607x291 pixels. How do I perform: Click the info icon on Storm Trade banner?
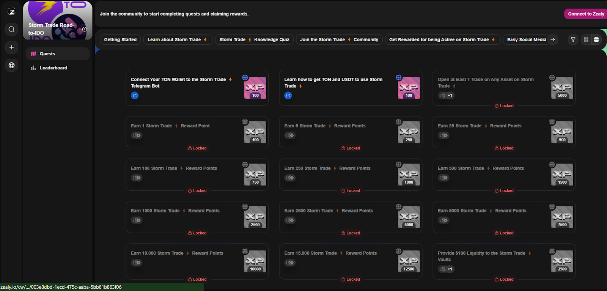[x=85, y=29]
